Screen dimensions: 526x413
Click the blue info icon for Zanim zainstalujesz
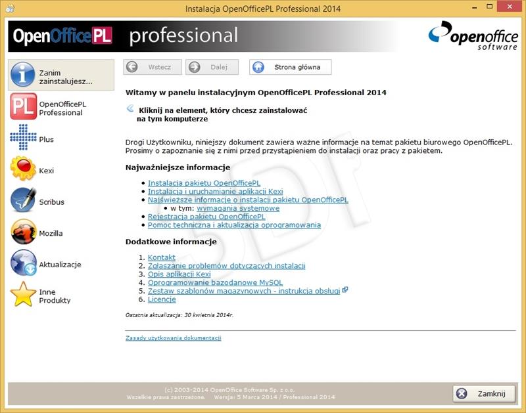pyautogui.click(x=22, y=74)
